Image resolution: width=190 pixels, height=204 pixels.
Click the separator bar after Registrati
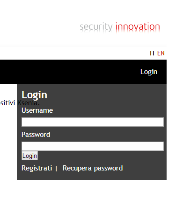(x=56, y=169)
